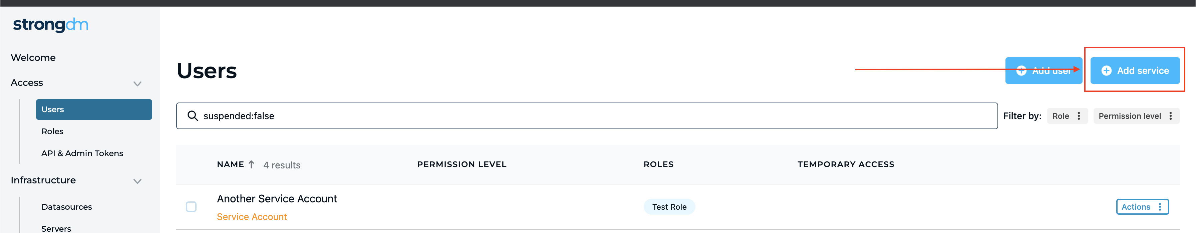Click three-dot icon on Actions button
This screenshot has height=233, width=1196.
coord(1160,207)
